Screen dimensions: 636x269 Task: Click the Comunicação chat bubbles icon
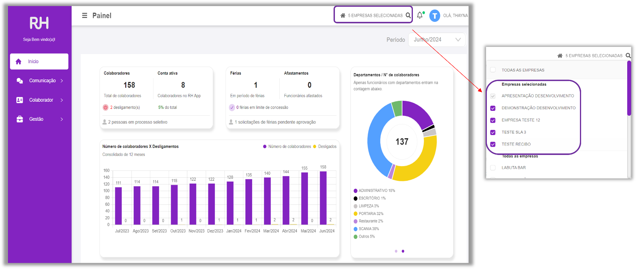(19, 81)
